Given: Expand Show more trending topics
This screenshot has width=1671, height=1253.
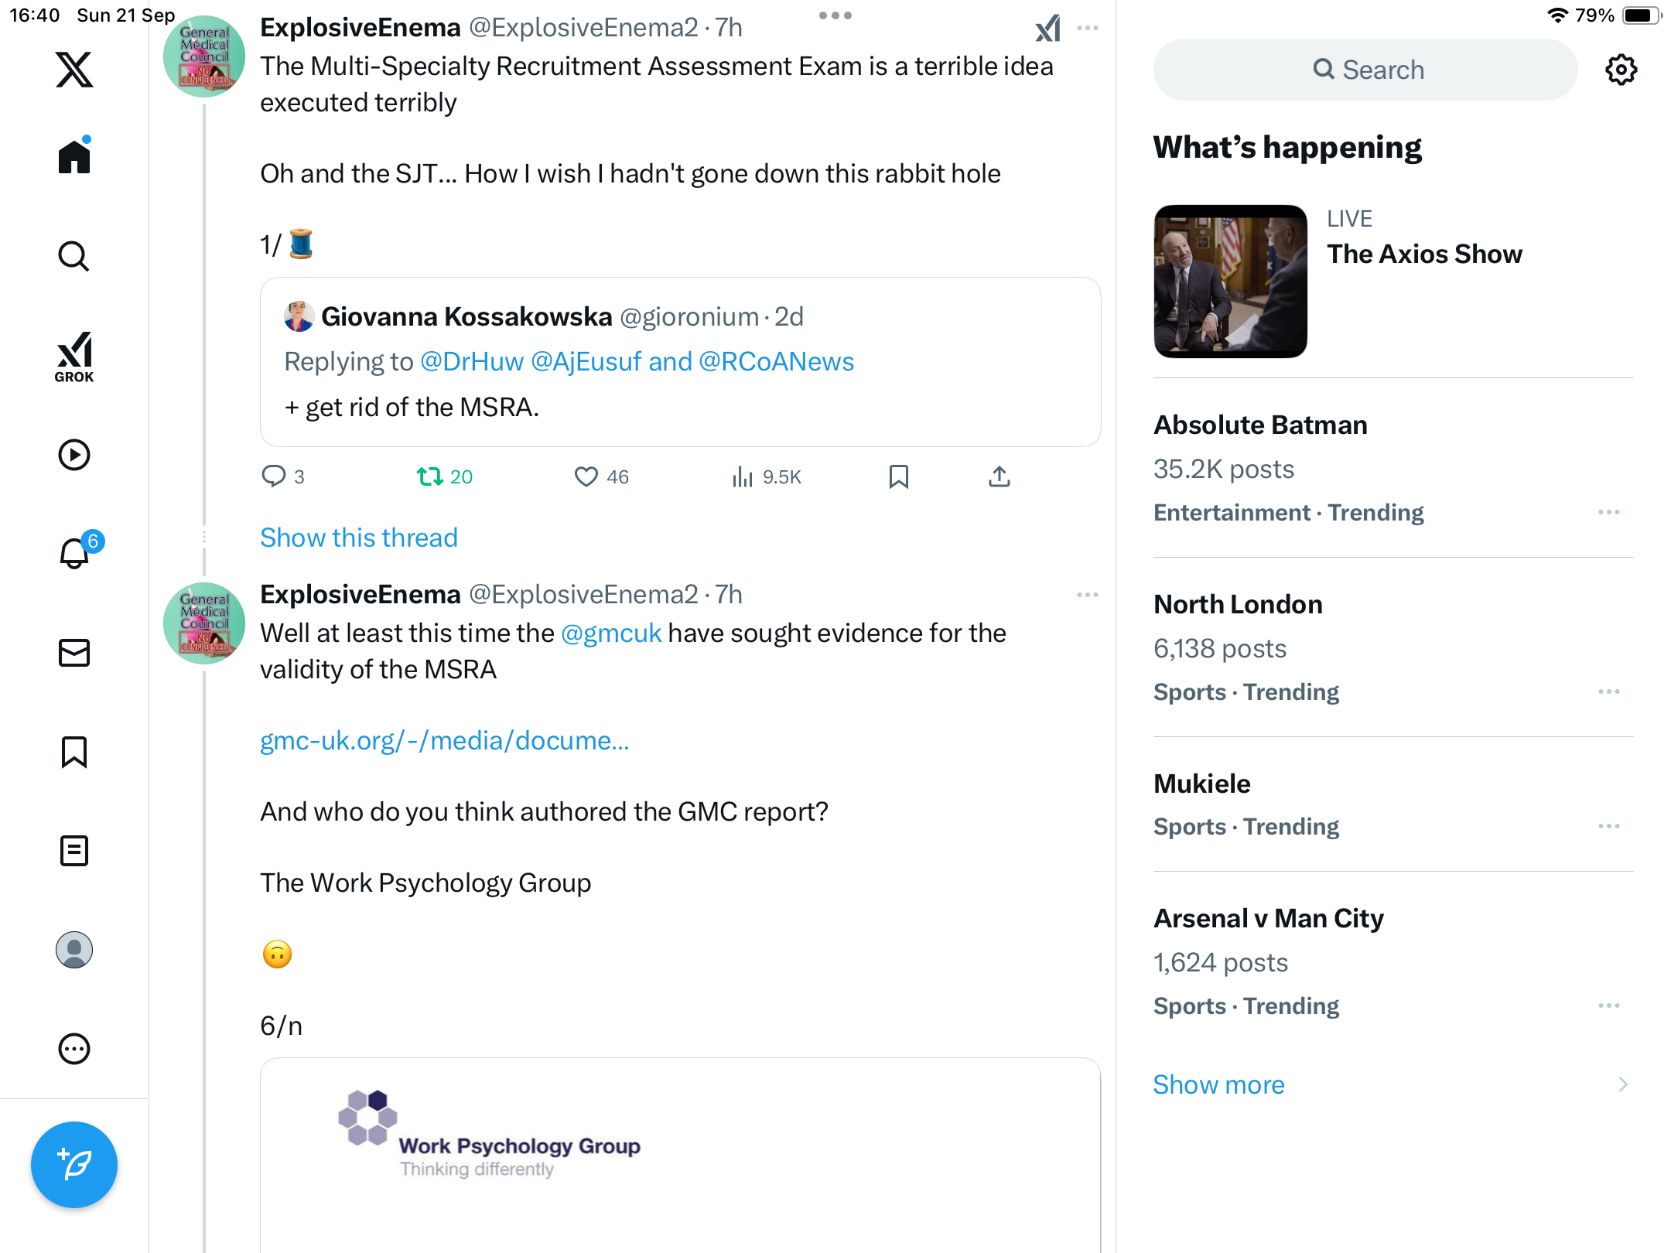Looking at the screenshot, I should tap(1218, 1084).
